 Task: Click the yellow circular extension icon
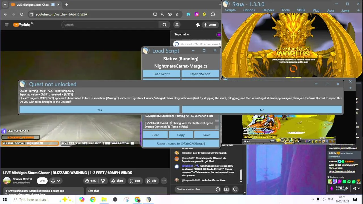[x=204, y=14]
